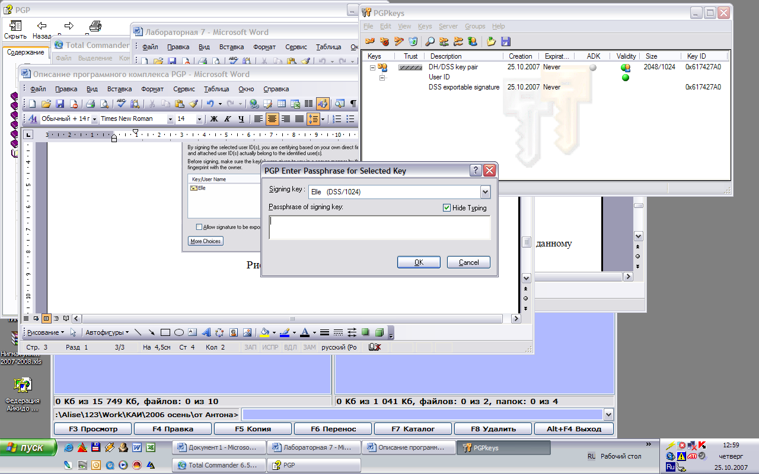Click the insert hyperlink icon in Word
This screenshot has width=759, height=474.
click(x=254, y=104)
